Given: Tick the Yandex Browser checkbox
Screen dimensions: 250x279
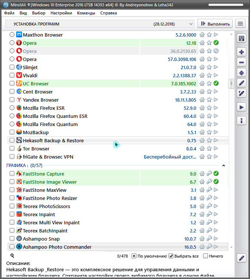Looking at the screenshot, I should [12, 100].
